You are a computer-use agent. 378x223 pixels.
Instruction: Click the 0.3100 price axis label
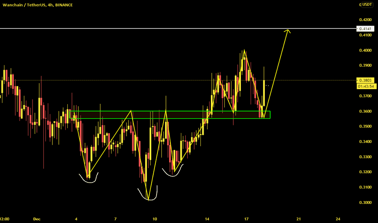[x=365, y=187]
